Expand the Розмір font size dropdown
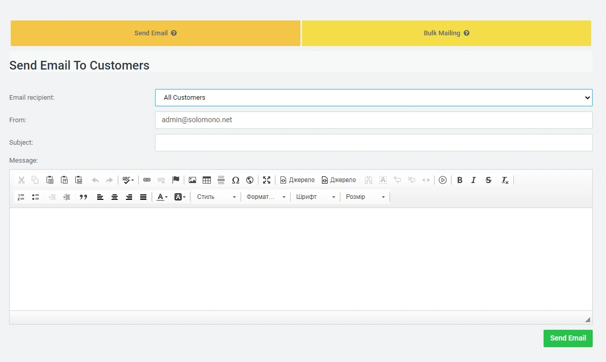 (x=365, y=197)
